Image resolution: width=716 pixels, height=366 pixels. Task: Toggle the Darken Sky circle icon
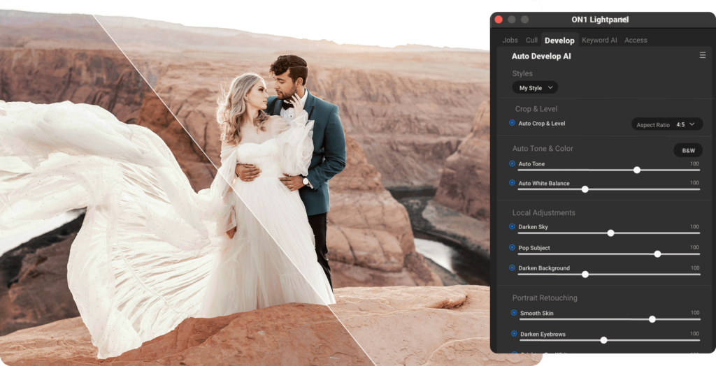(x=513, y=226)
